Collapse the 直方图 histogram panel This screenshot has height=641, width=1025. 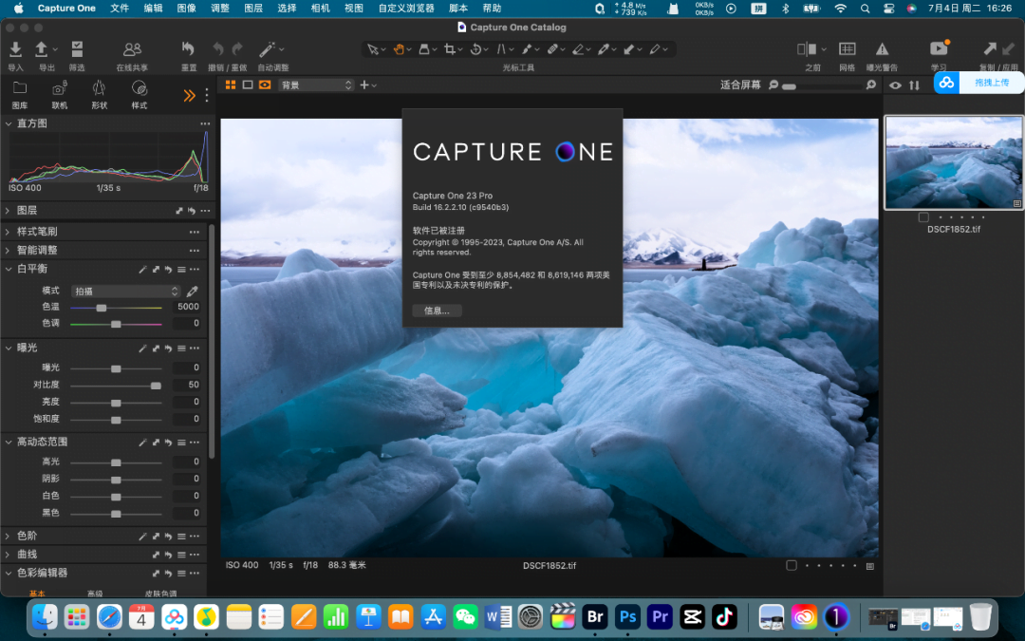point(9,123)
